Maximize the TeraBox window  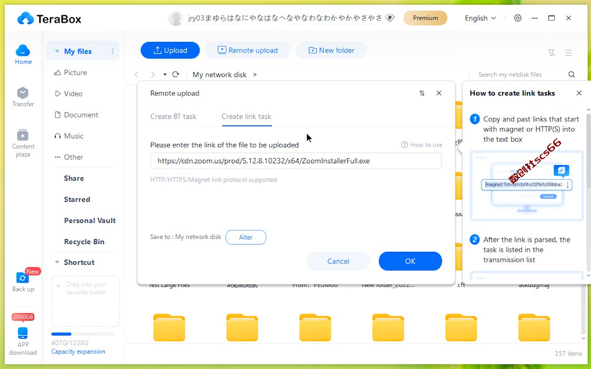click(551, 18)
